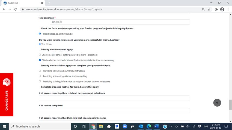Open the Helping kids be all they can be link
The width and height of the screenshot is (232, 130).
58,34
